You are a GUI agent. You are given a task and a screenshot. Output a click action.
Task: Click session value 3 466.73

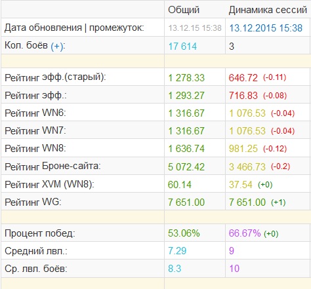(247, 167)
